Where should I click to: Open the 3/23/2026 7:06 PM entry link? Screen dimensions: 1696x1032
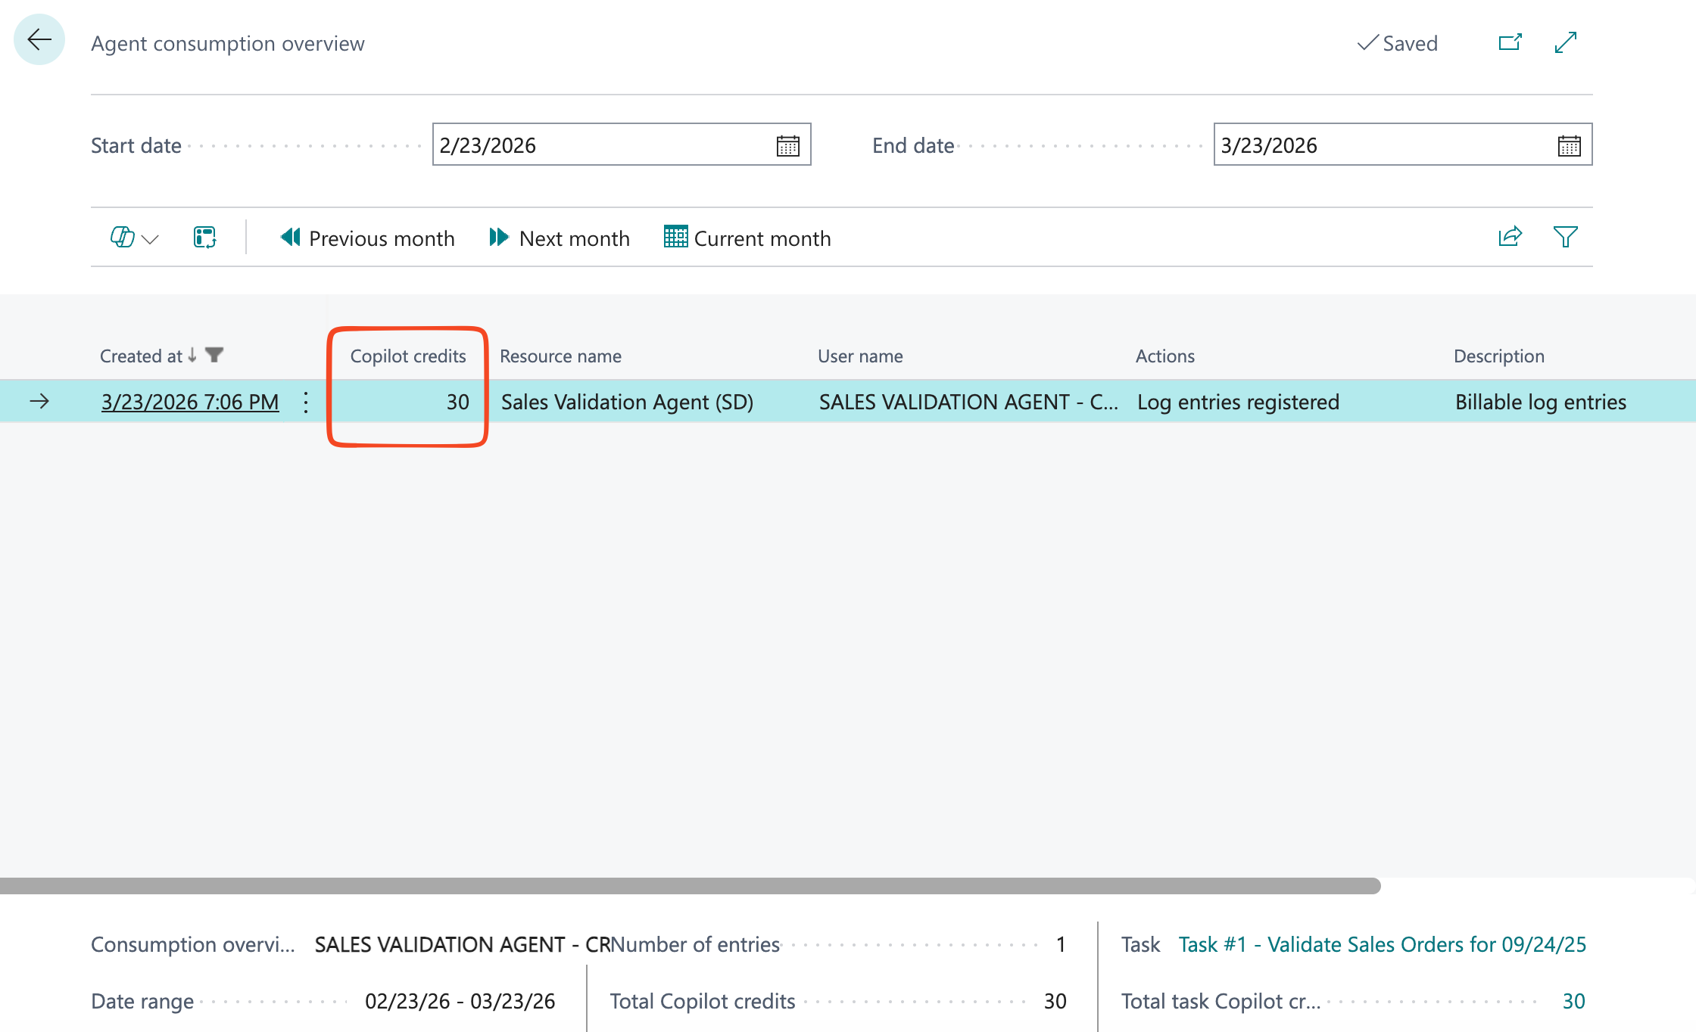click(190, 402)
